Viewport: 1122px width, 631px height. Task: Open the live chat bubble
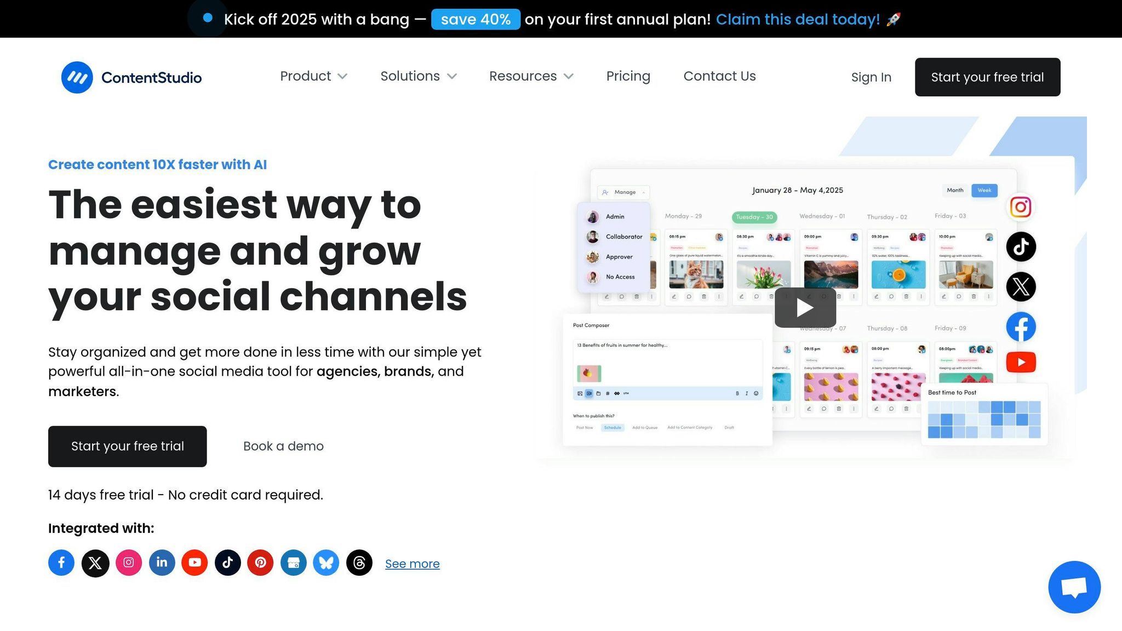pos(1074,587)
